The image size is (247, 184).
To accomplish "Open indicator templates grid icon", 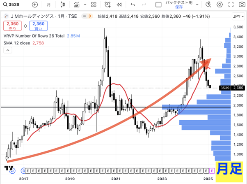I will pos(94,5).
